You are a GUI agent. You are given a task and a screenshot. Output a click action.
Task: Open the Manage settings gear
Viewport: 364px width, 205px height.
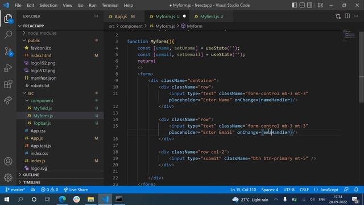pyautogui.click(x=8, y=177)
